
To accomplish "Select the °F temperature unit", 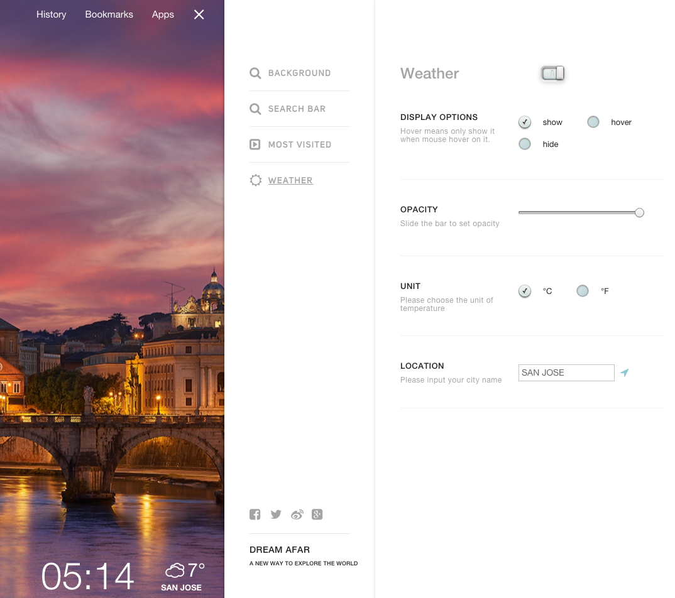I will tap(583, 291).
